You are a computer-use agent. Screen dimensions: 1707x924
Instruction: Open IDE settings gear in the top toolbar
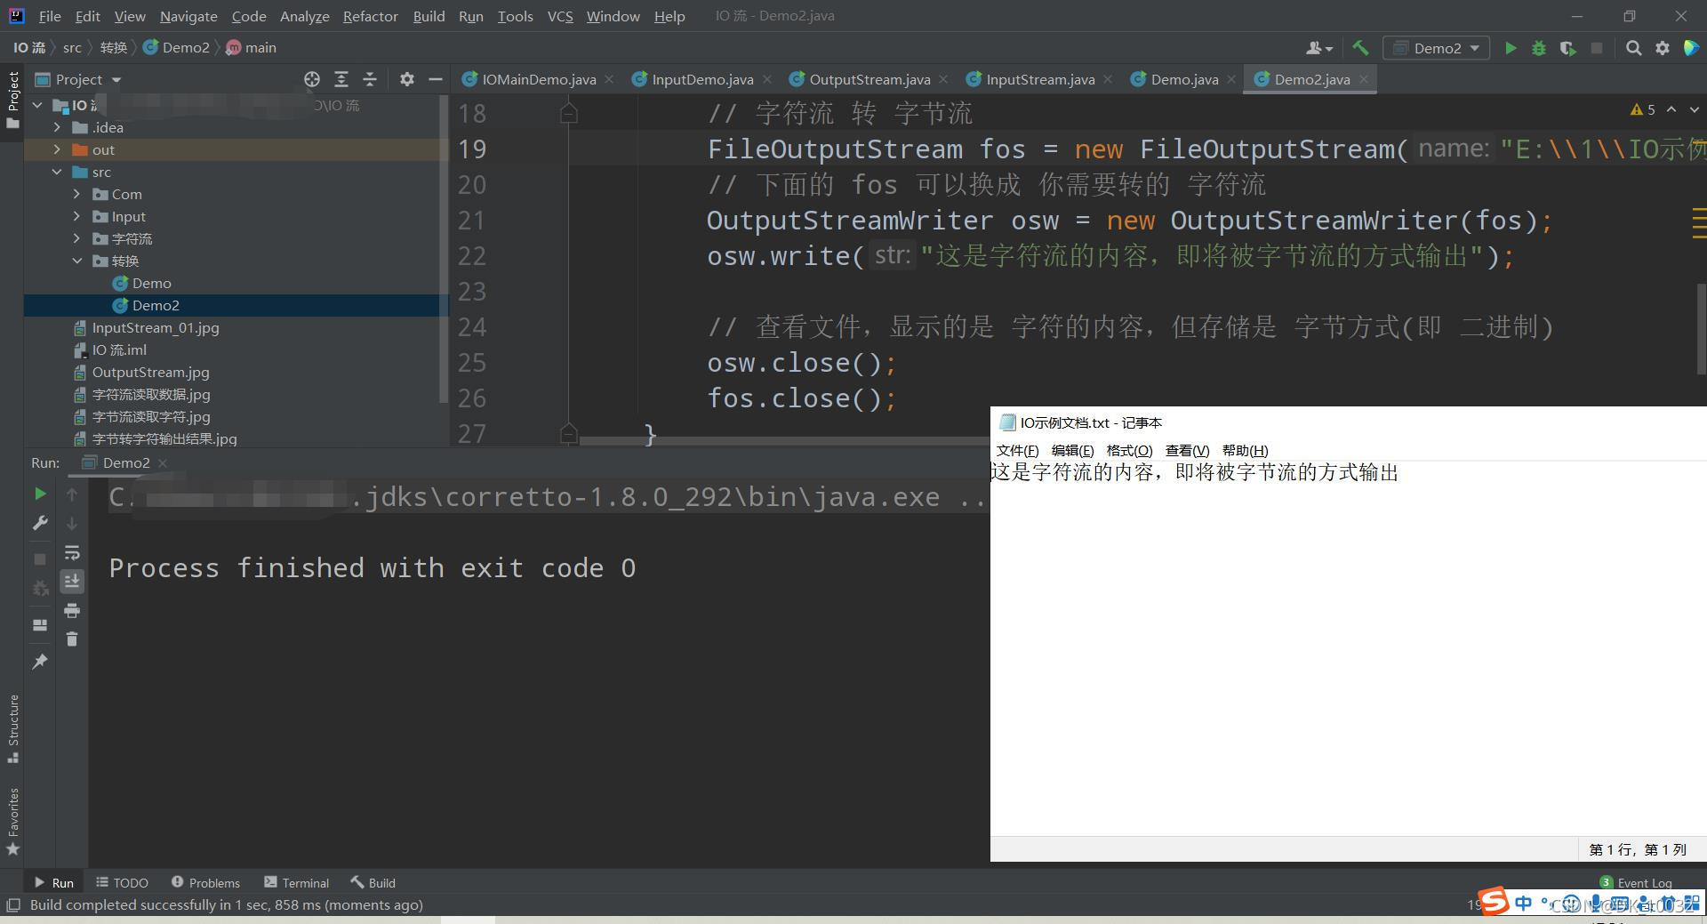[1662, 48]
